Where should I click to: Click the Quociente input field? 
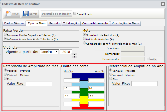click(133, 49)
